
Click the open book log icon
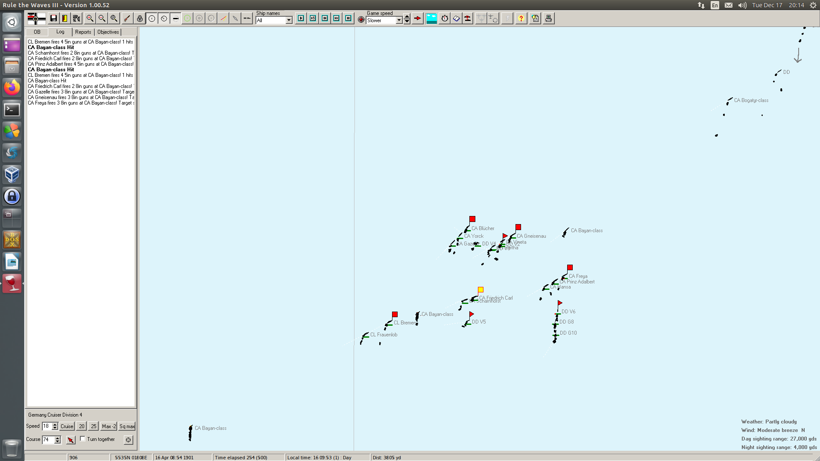[456, 18]
